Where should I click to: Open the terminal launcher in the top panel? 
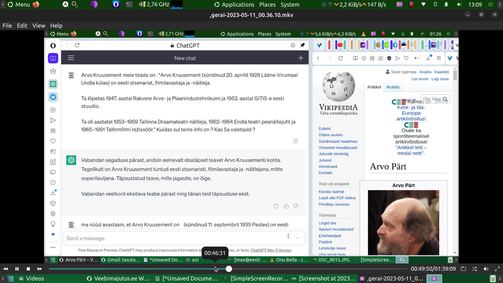(129, 4)
